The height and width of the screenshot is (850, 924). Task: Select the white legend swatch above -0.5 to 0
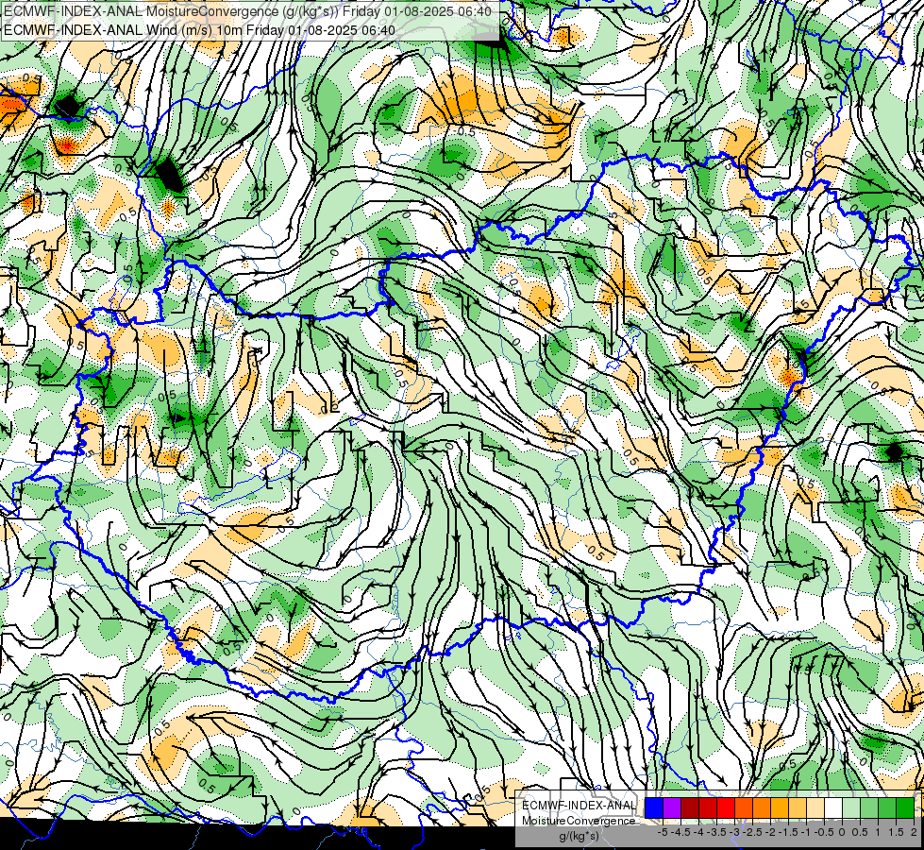click(x=833, y=807)
